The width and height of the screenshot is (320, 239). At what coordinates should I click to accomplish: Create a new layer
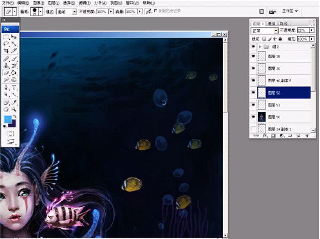(298, 136)
